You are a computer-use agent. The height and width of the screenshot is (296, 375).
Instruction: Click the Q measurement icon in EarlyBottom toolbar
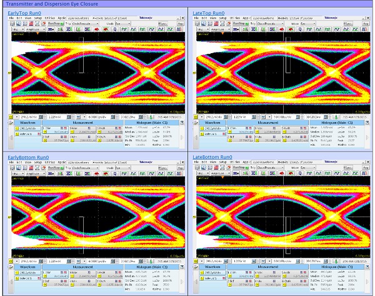point(116,174)
